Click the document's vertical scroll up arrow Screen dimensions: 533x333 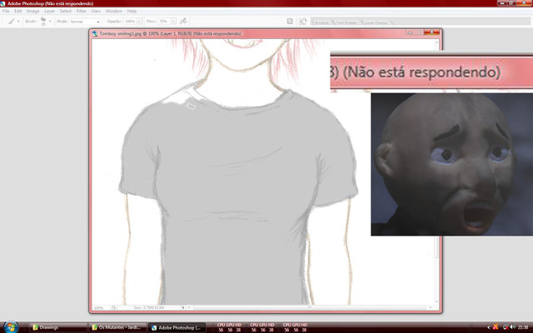(436, 42)
